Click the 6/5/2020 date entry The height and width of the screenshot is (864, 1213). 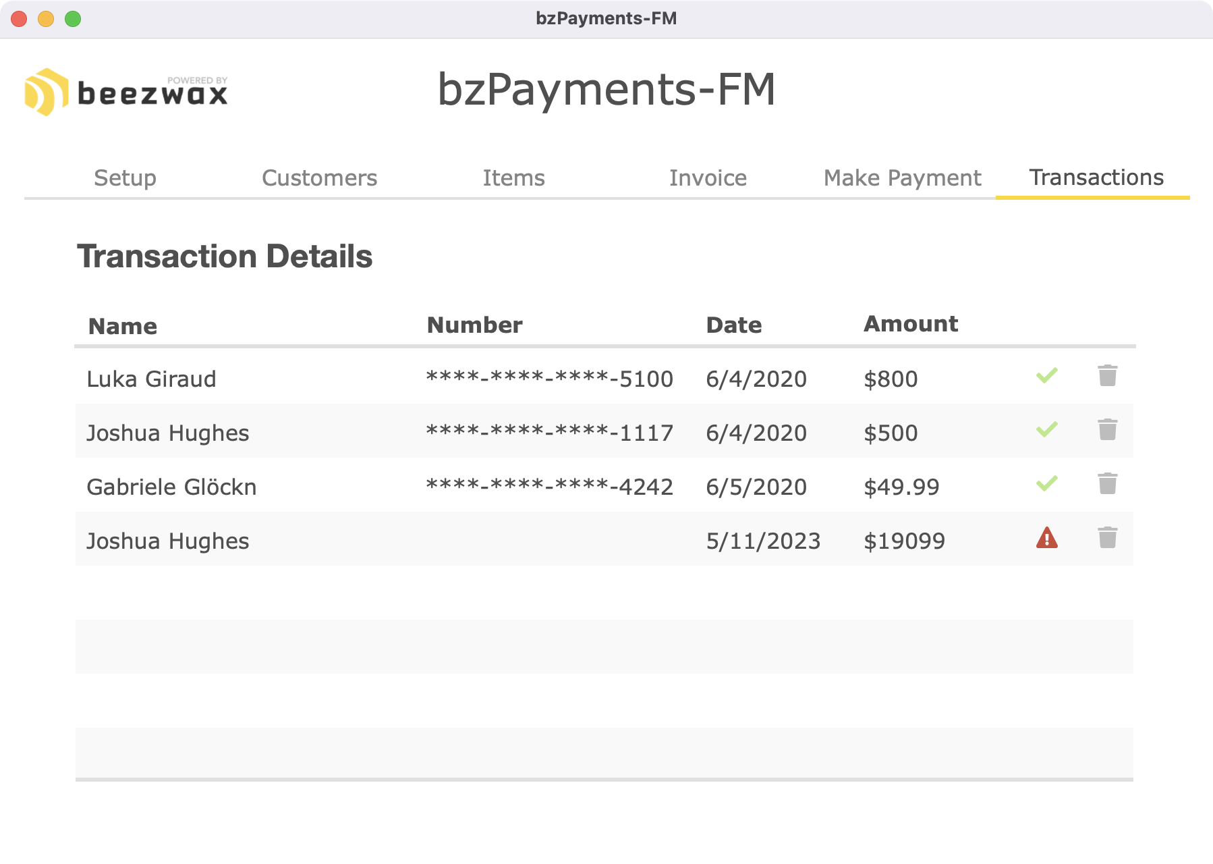click(756, 487)
